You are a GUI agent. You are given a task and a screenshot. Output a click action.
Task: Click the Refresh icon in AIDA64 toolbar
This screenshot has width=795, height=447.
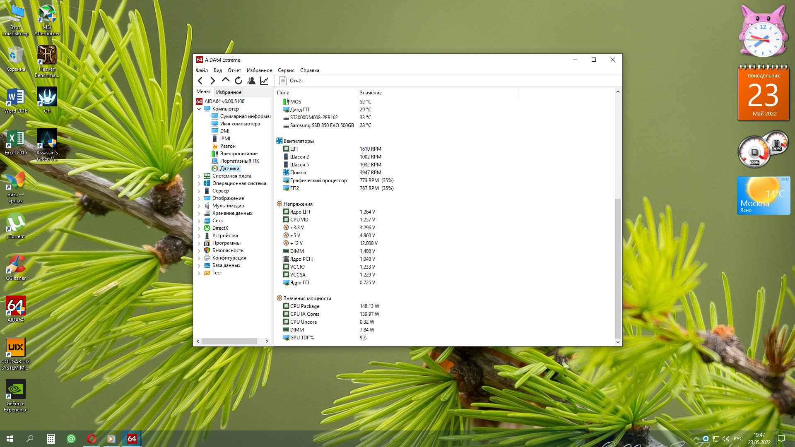tap(238, 81)
